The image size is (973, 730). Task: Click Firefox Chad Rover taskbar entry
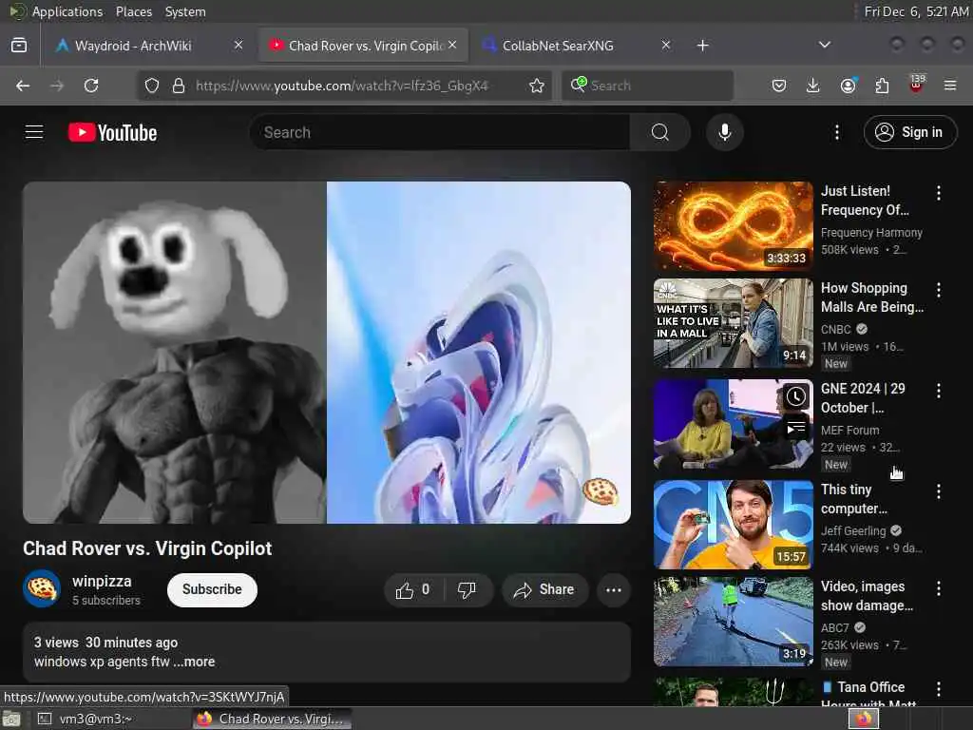coord(272,719)
